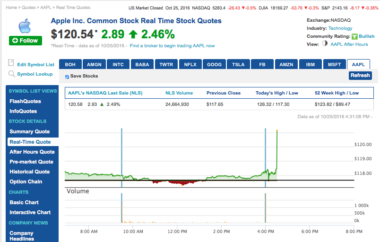Switch to the NFLX stock tab
380x242 pixels.
tap(190, 64)
